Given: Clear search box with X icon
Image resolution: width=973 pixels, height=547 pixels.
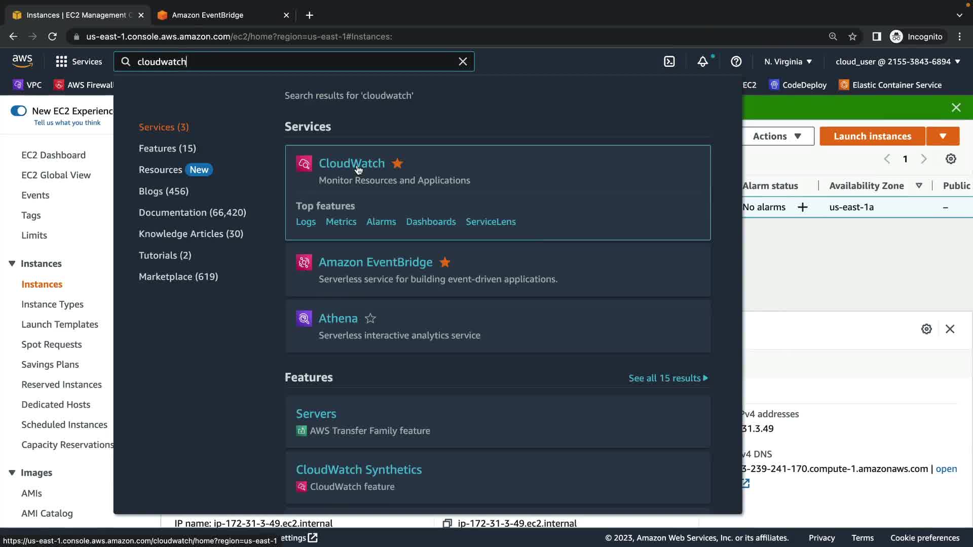Looking at the screenshot, I should coord(463,62).
